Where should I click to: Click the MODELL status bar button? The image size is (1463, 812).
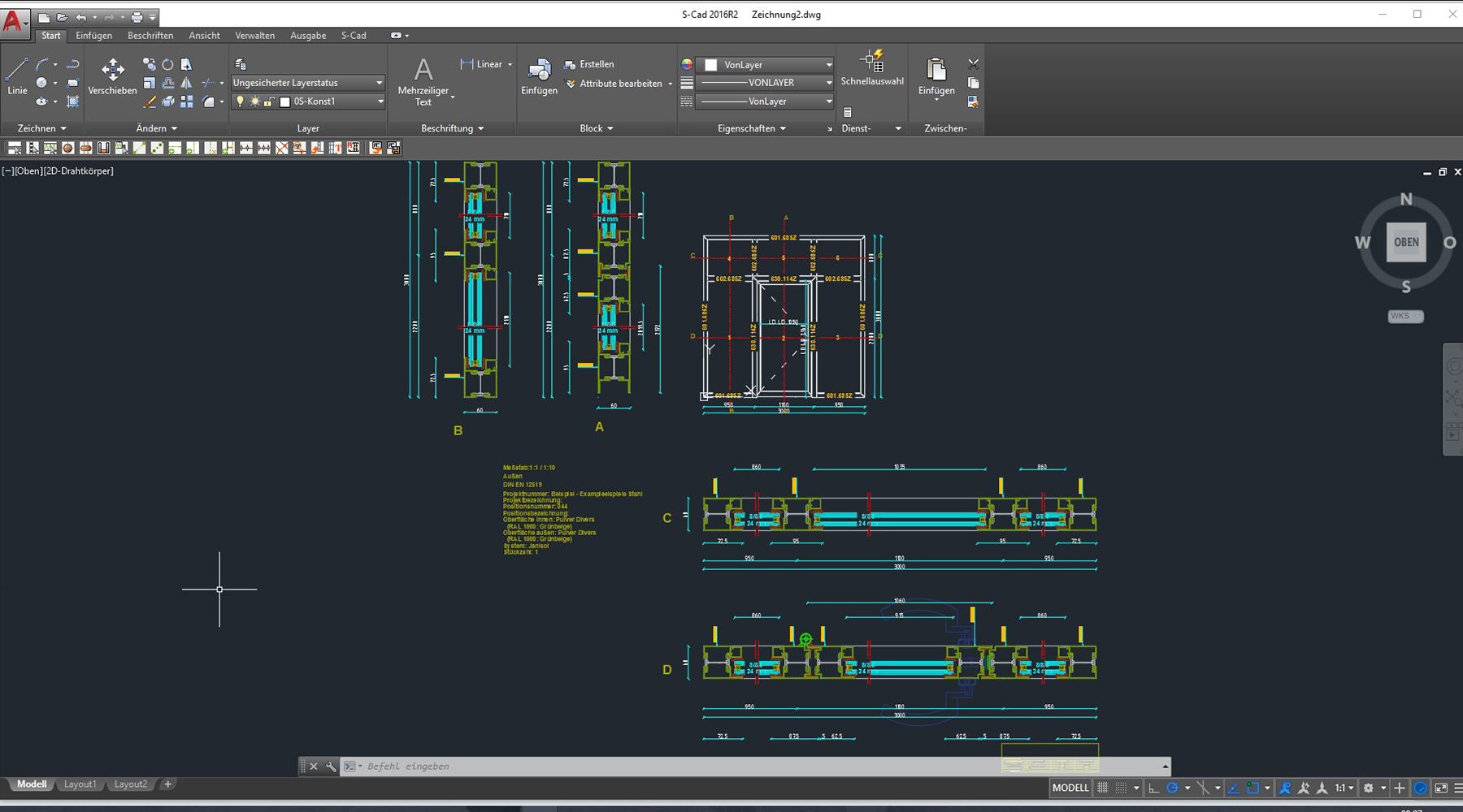1070,788
